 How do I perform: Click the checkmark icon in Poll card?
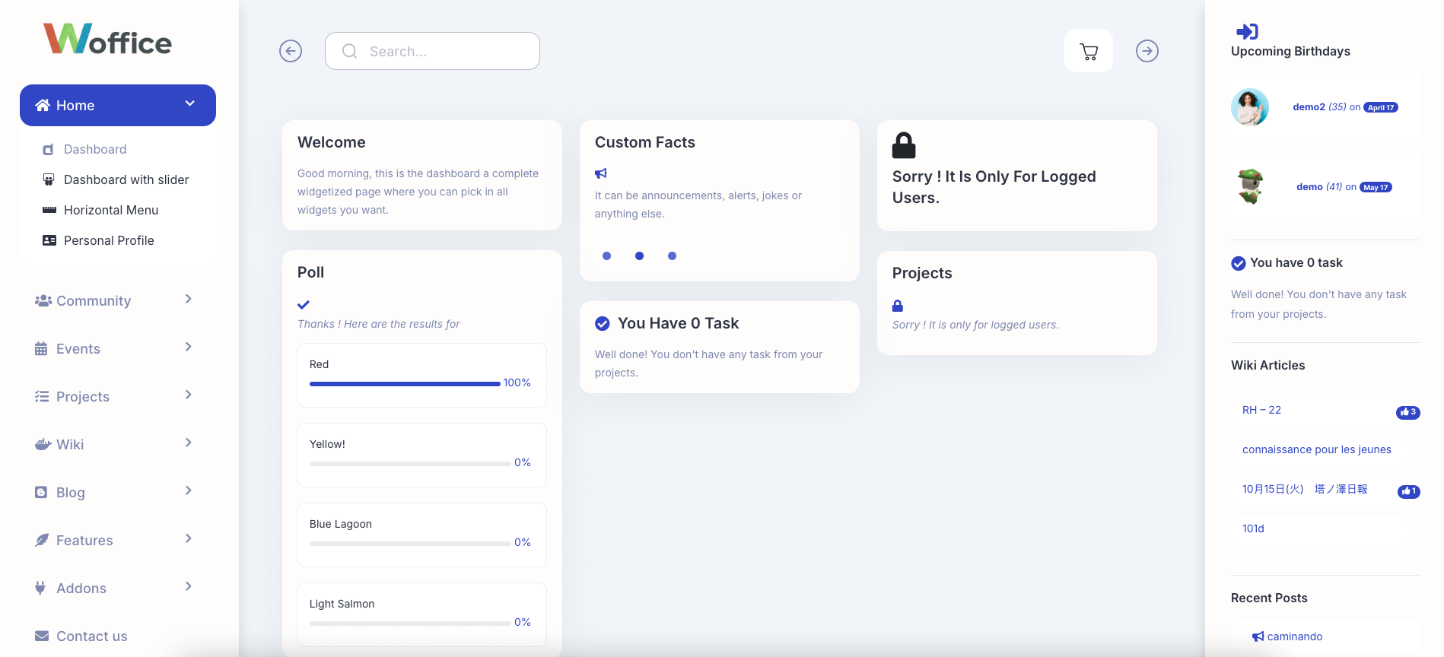tap(304, 305)
